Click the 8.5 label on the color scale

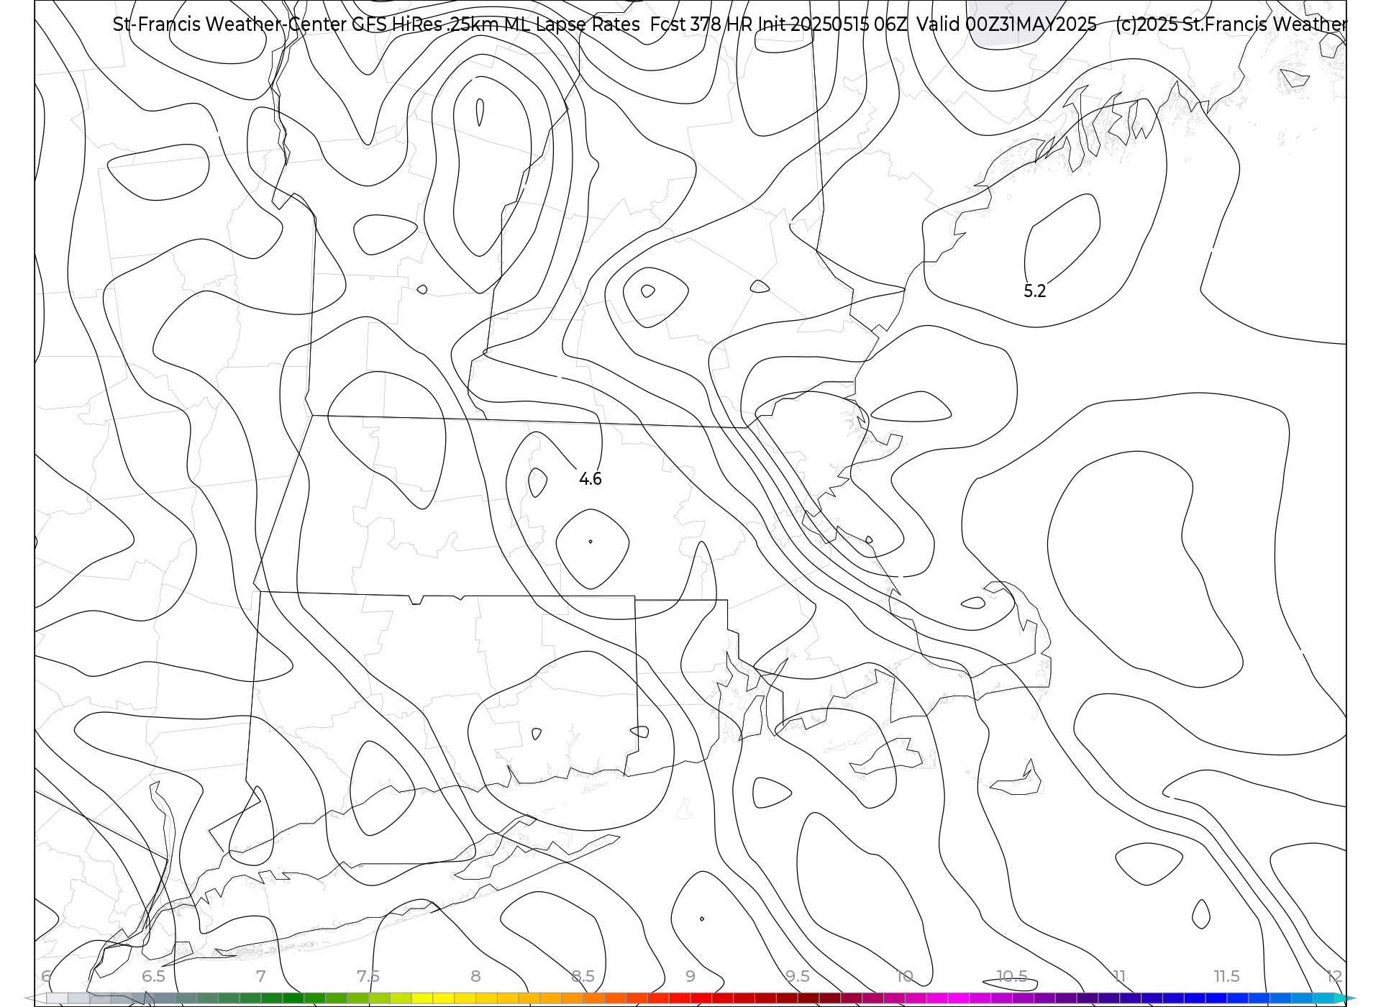pos(583,977)
